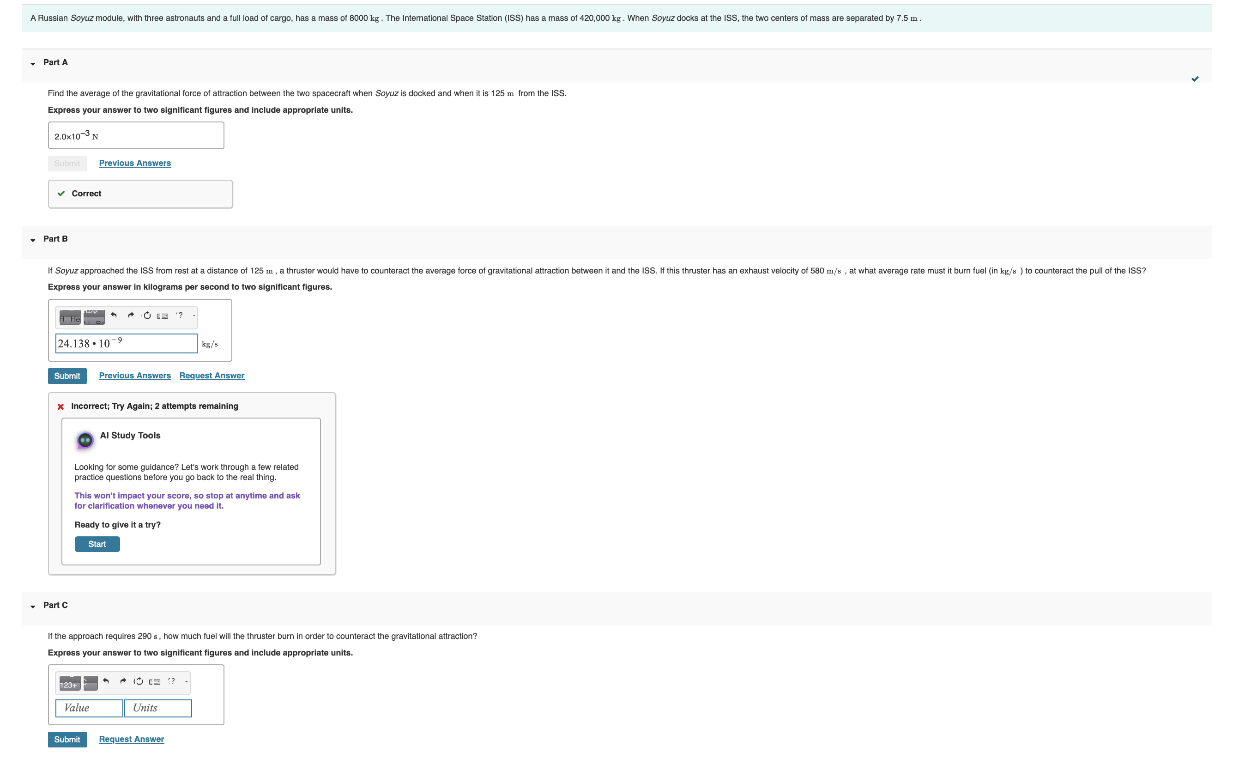Click the reset icon in Part C toolbar
The image size is (1233, 765).
(x=139, y=681)
